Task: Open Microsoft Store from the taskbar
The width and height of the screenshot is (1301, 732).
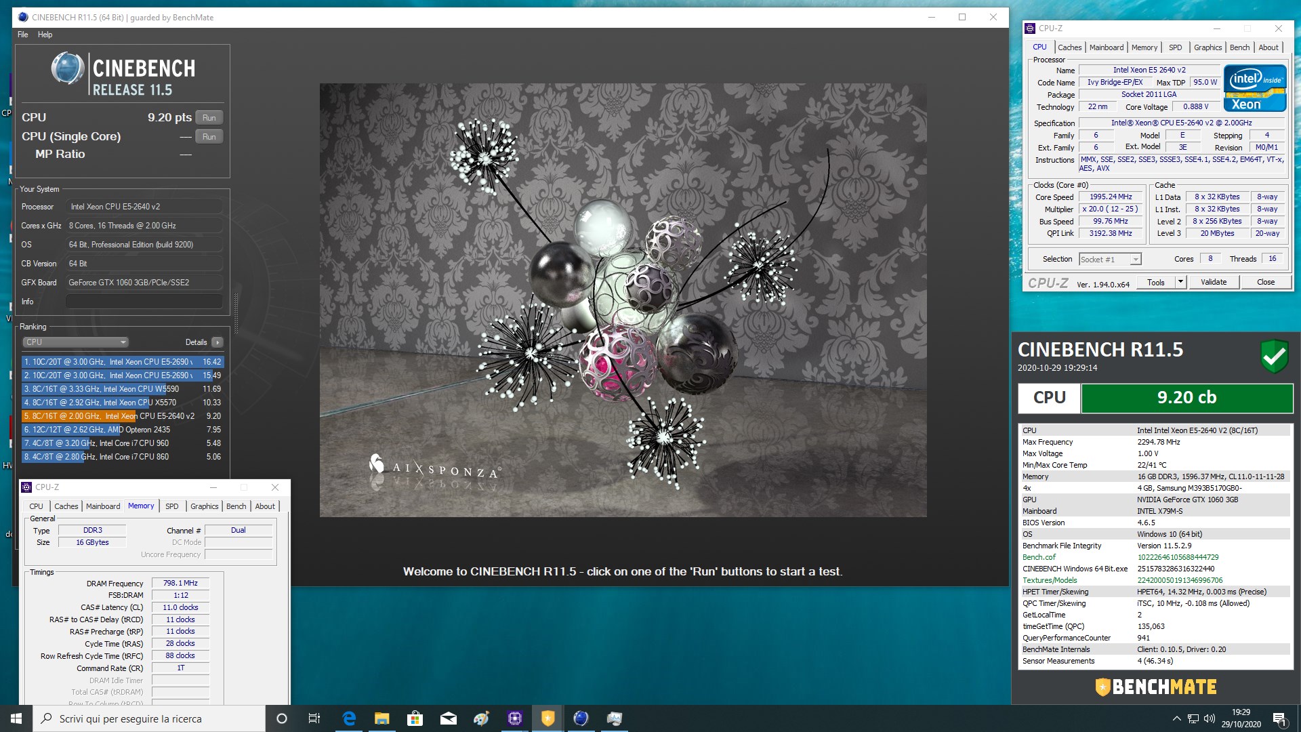Action: point(415,718)
